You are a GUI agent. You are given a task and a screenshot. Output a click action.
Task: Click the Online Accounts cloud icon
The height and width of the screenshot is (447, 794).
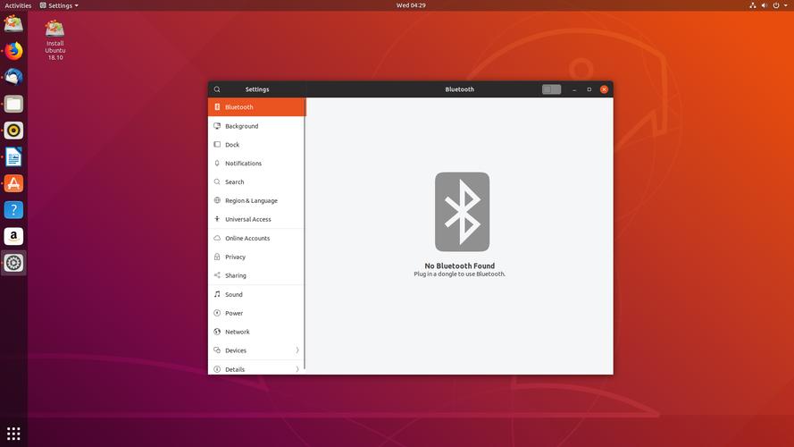click(217, 238)
